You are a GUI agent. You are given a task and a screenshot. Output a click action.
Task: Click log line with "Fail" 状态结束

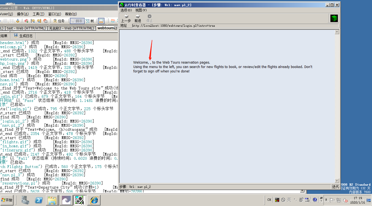click(59, 158)
